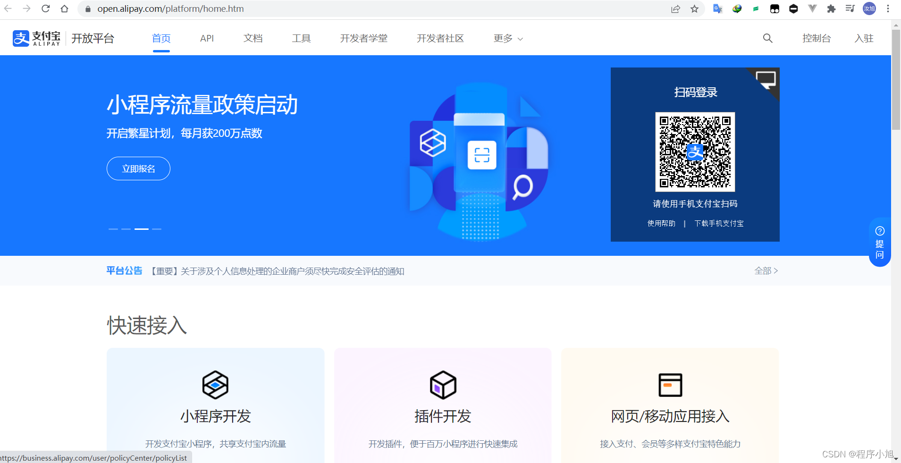Select the fourth carousel indicator dash

pyautogui.click(x=157, y=229)
